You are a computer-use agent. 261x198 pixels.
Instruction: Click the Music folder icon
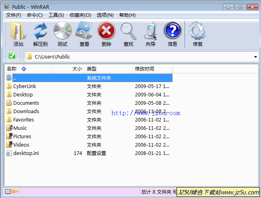pyautogui.click(x=9, y=128)
